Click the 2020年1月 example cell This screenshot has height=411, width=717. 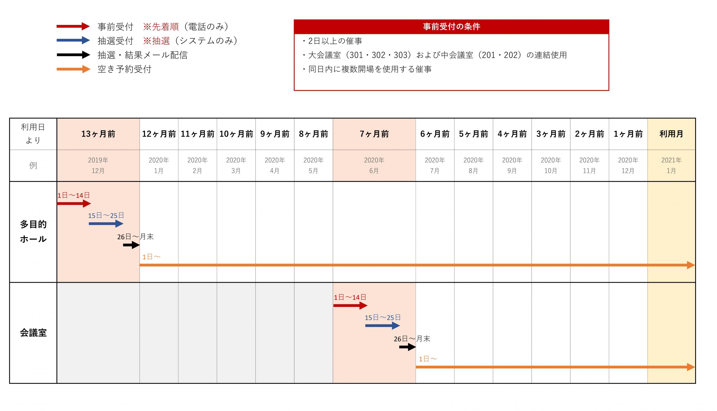pyautogui.click(x=159, y=165)
